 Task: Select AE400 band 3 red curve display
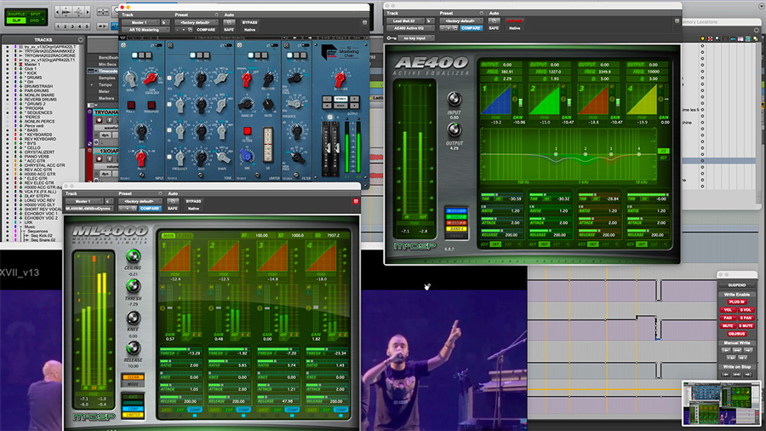(593, 100)
